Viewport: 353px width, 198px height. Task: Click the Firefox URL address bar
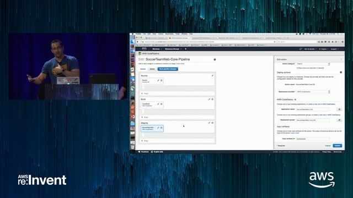(x=208, y=42)
